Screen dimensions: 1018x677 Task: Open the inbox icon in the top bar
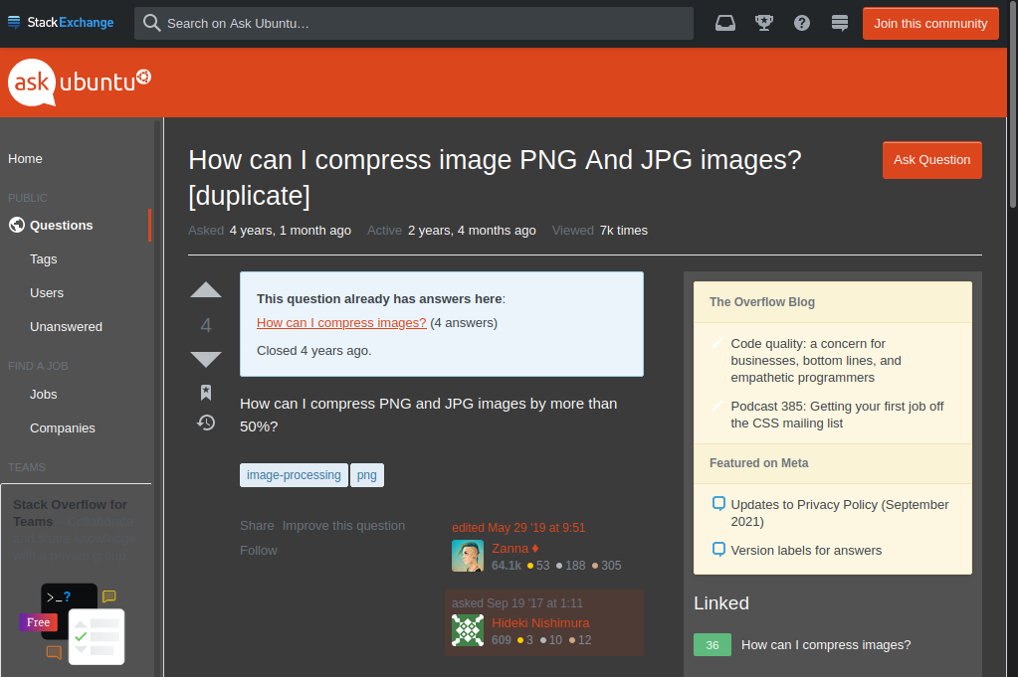[724, 22]
